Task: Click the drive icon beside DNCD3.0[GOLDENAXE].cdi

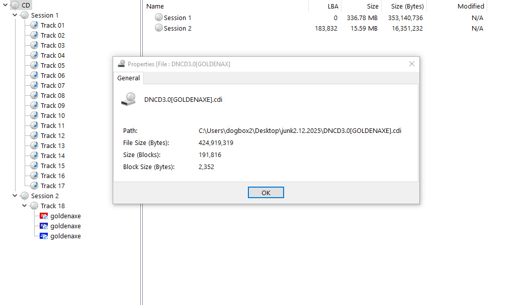Action: click(128, 99)
